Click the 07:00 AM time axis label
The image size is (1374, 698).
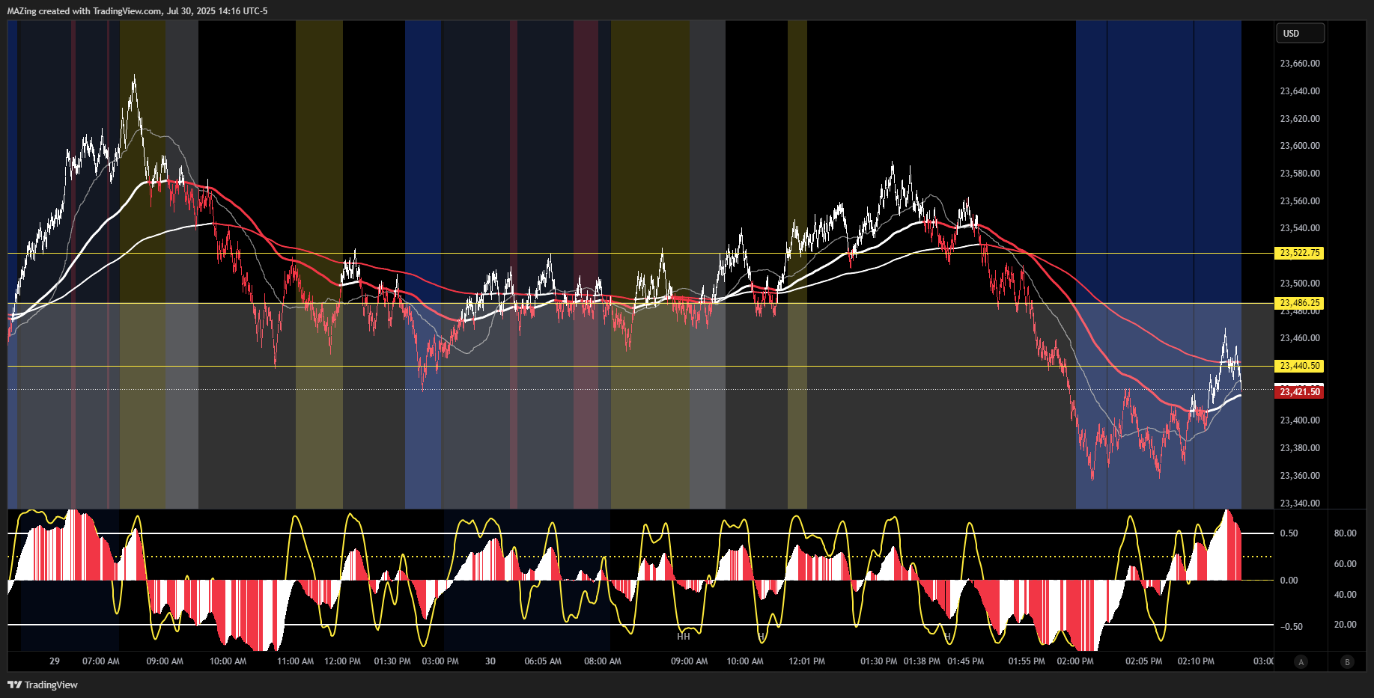(x=101, y=661)
